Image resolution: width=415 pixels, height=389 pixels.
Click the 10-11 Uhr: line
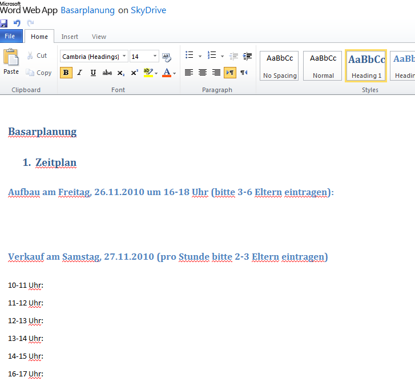[26, 285]
